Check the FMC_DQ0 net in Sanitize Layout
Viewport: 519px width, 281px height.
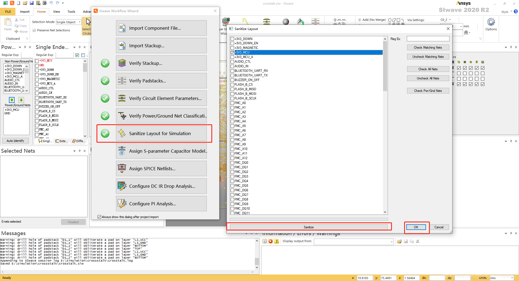pos(232,163)
